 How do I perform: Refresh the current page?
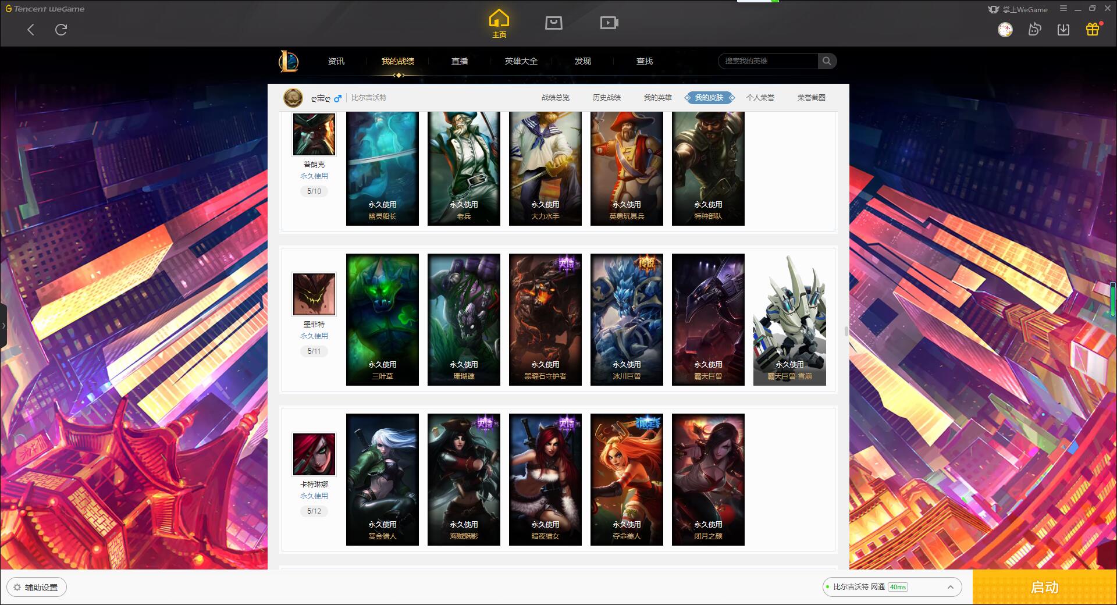(61, 30)
